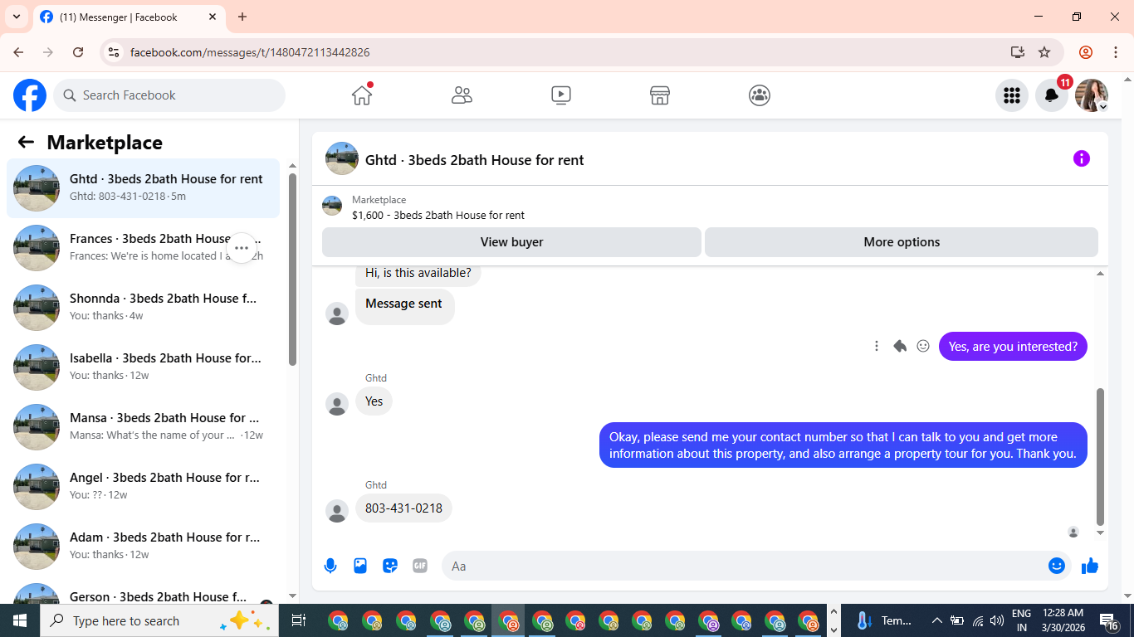Open Windows notification center
1134x637 pixels.
tap(1109, 620)
